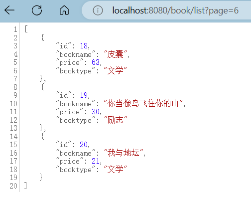
Task: Select the booktype value "励志"
Action: click(x=116, y=120)
